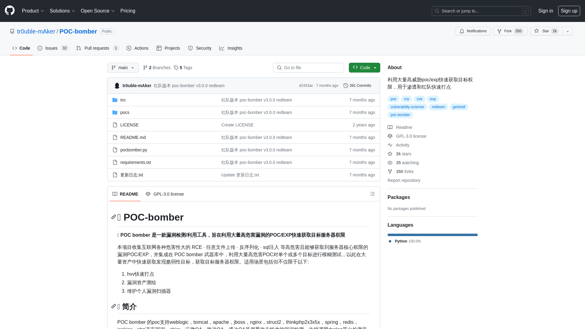
Task: Open the README outline list icon
Action: pos(372,194)
